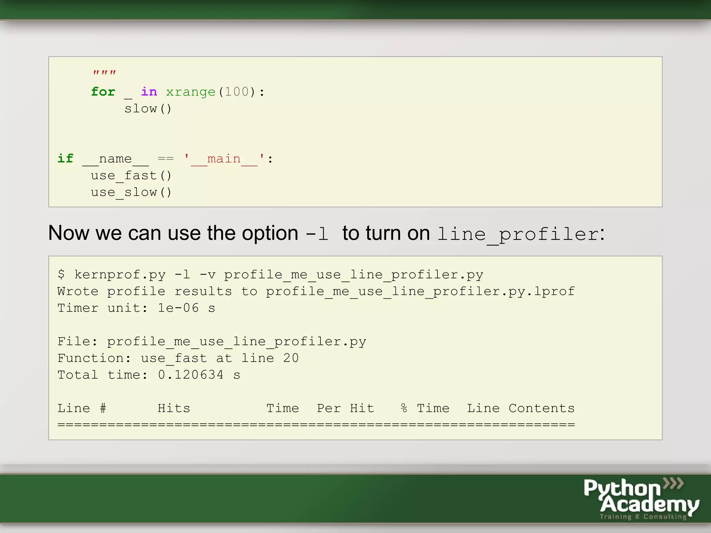711x533 pixels.
Task: Click the red triple-quote docstring end
Action: [104, 73]
